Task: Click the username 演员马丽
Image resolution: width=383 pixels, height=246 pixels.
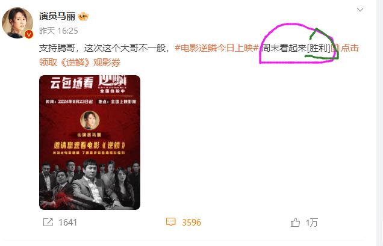Action: coord(57,16)
